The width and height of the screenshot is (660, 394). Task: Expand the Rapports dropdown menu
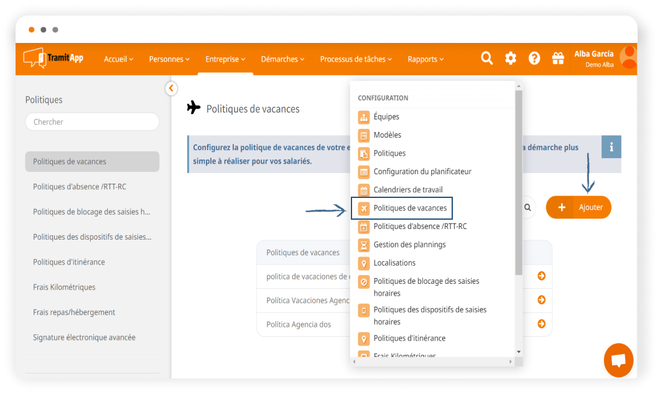point(425,59)
